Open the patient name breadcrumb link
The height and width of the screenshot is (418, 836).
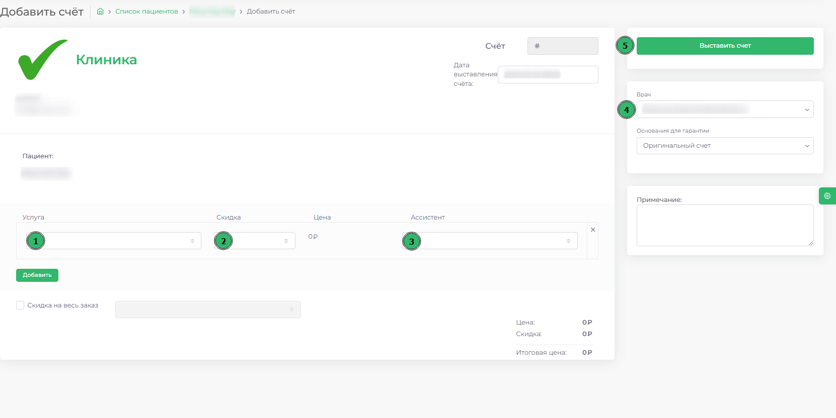tap(212, 12)
